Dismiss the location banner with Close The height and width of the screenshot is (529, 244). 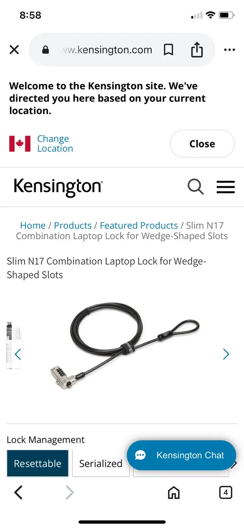click(202, 144)
